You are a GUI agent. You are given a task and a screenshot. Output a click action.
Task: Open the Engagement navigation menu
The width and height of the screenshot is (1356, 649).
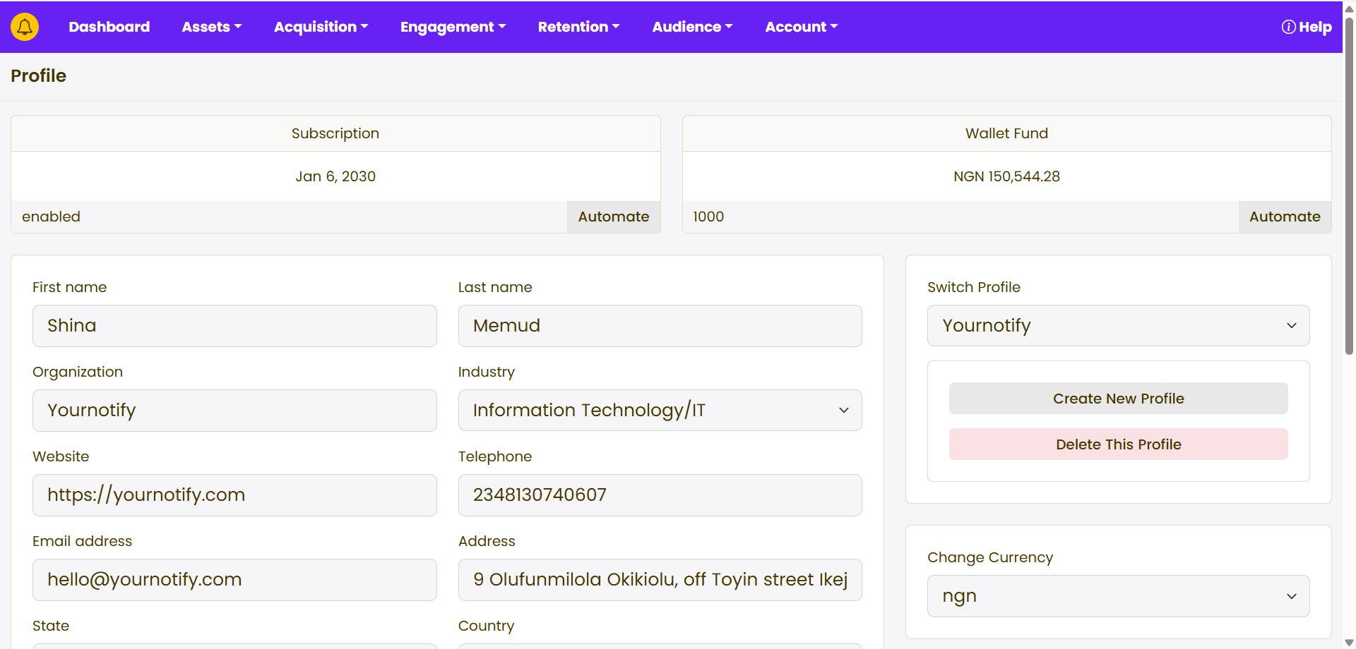coord(453,27)
